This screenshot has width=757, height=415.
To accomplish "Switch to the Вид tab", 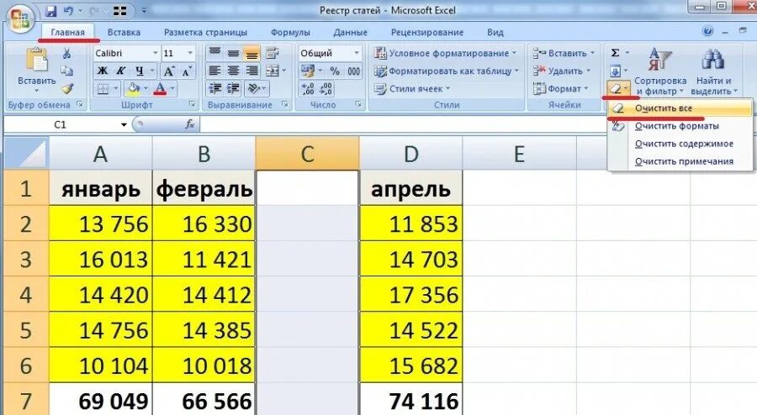I will [x=495, y=32].
